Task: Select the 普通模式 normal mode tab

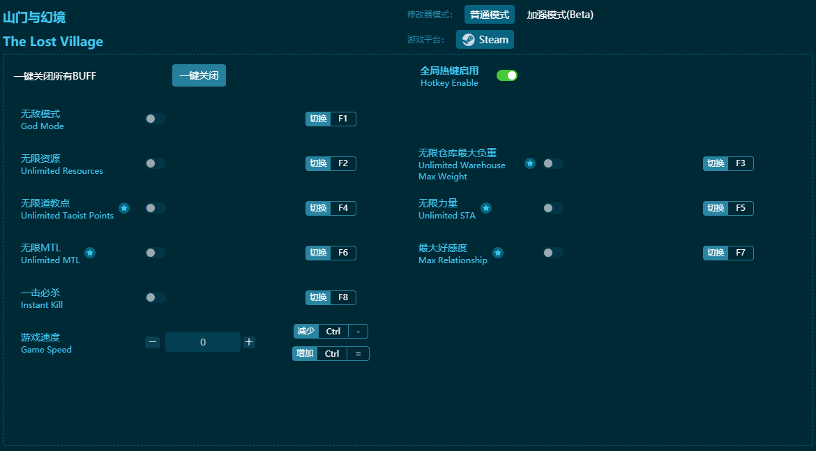Action: [x=490, y=15]
